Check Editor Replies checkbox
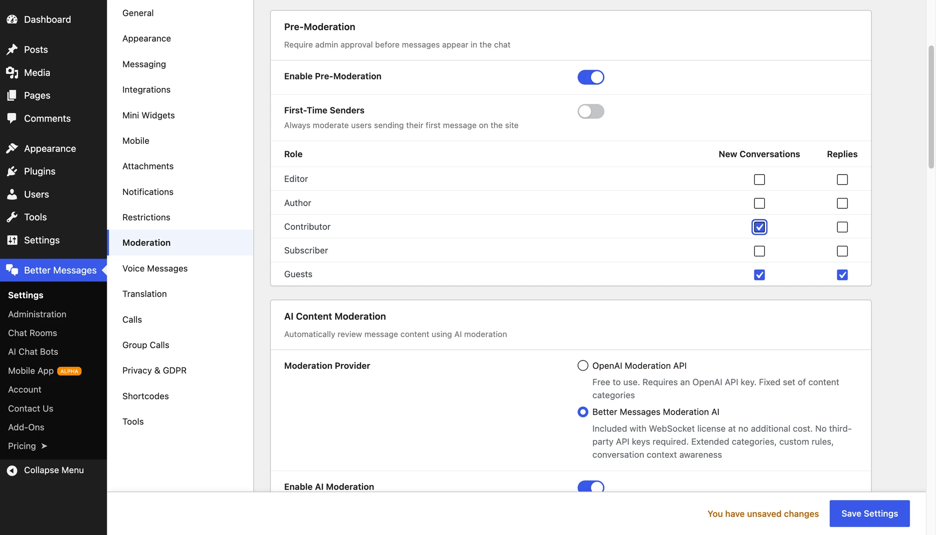 pyautogui.click(x=842, y=180)
